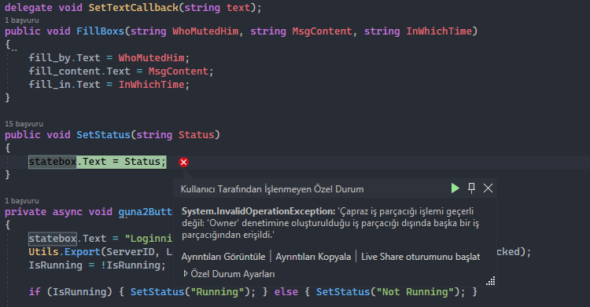Click Ayrıntıları Kopyala link
The image size is (590, 307).
click(313, 257)
